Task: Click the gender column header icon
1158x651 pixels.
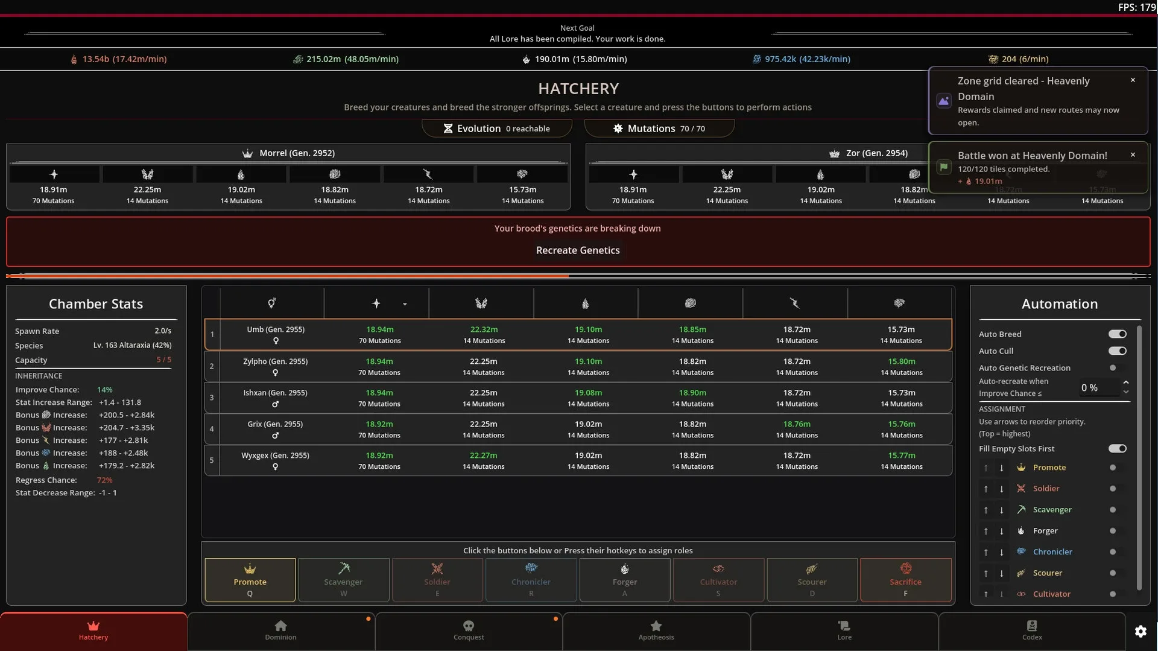Action: pos(272,303)
